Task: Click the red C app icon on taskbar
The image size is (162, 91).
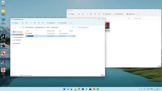Action: tap(94, 89)
